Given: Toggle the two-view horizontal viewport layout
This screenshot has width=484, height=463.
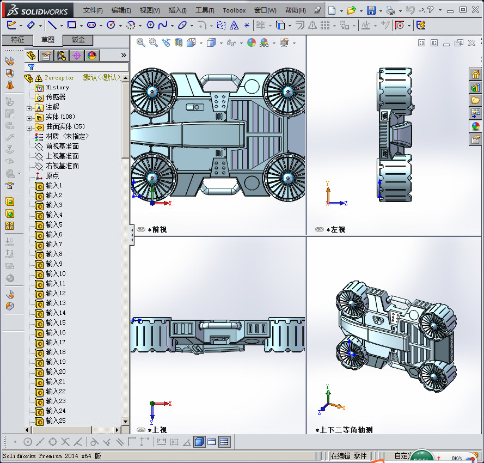Looking at the screenshot, I should coord(212,442).
